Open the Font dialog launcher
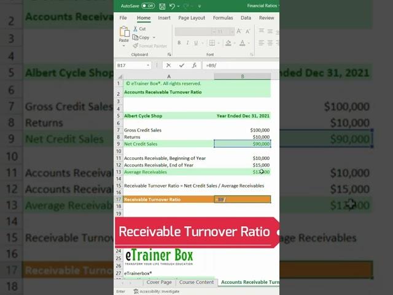 [251, 55]
